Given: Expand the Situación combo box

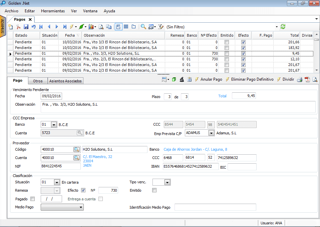Looking at the screenshot, I should [x=56, y=182].
